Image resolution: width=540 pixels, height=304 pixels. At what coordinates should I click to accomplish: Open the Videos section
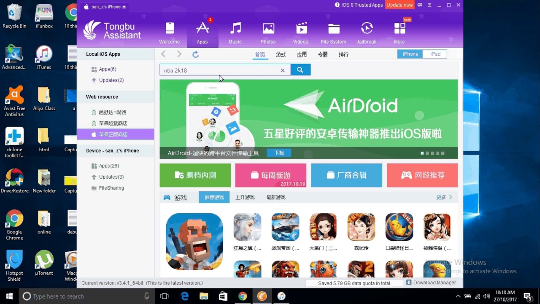click(301, 33)
